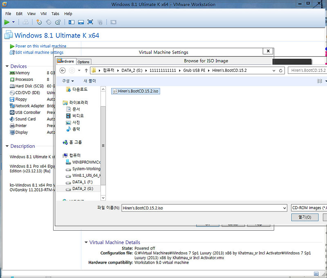The height and width of the screenshot is (278, 327).
Task: Expand the address bar history dropdown
Action: click(x=274, y=71)
